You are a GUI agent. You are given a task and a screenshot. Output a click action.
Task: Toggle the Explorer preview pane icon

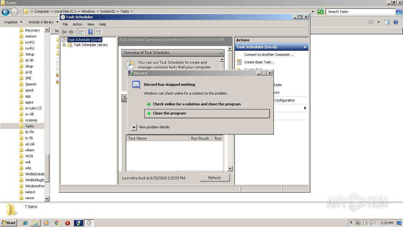(x=387, y=22)
